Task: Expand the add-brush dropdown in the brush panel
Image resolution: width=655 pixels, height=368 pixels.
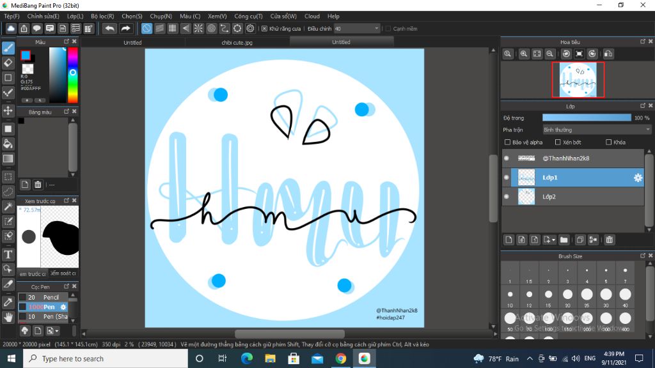Action: pyautogui.click(x=57, y=331)
